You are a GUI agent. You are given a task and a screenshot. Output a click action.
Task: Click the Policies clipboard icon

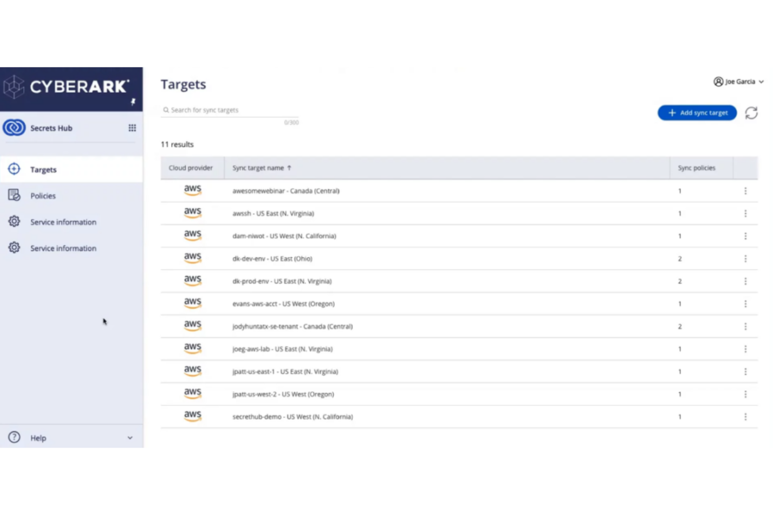(14, 195)
